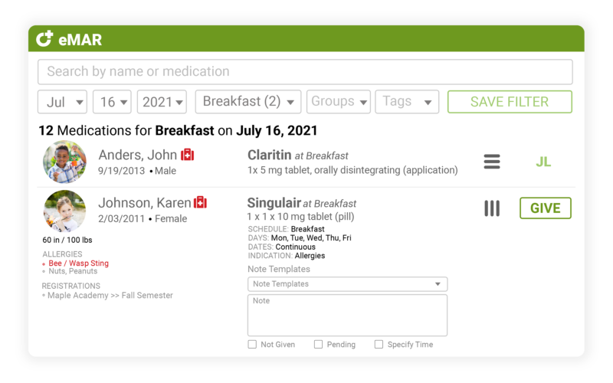Viewport: 613px width, 383px height.
Task: Tick the Specify Time checkbox
Action: pyautogui.click(x=379, y=345)
